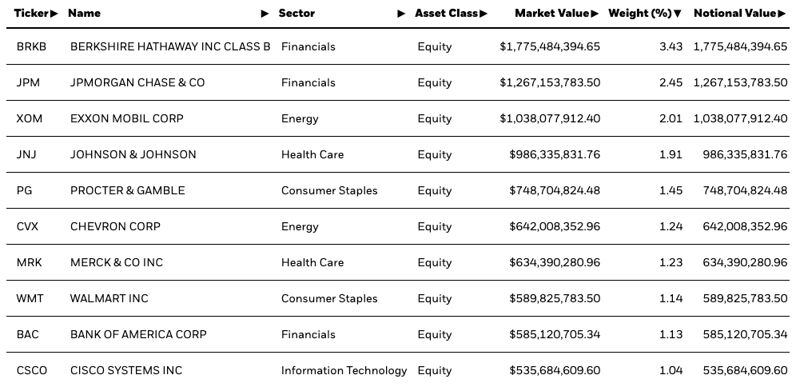The image size is (796, 391).
Task: Sort by Ticker column arrow
Action: [55, 14]
